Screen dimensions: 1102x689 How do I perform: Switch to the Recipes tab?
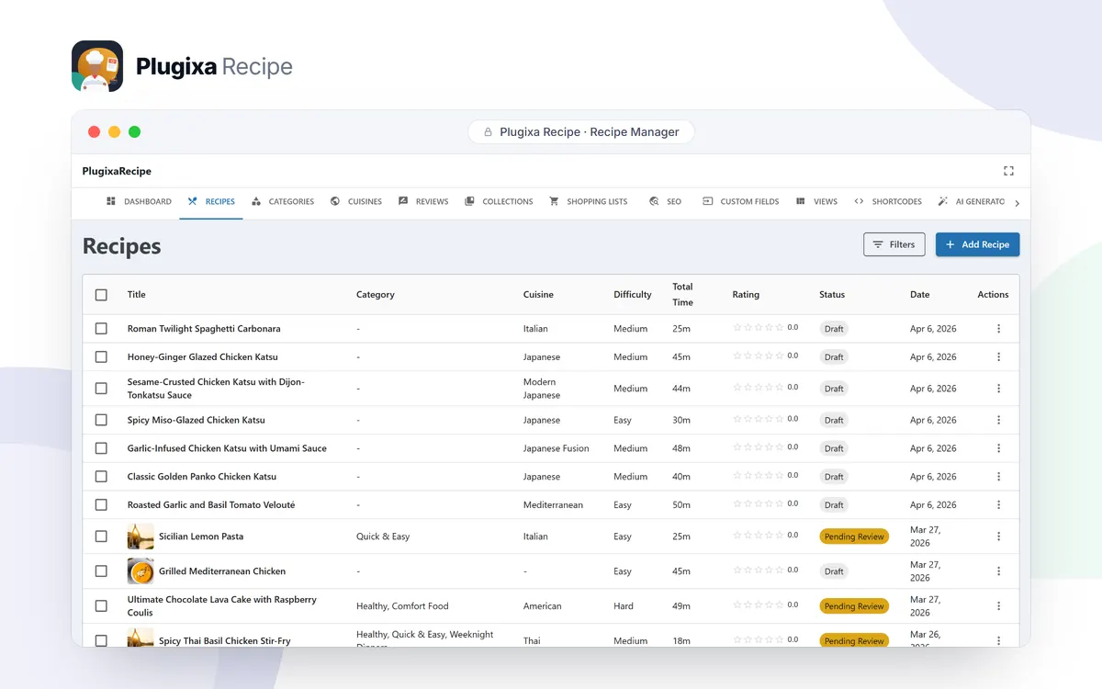pyautogui.click(x=211, y=201)
